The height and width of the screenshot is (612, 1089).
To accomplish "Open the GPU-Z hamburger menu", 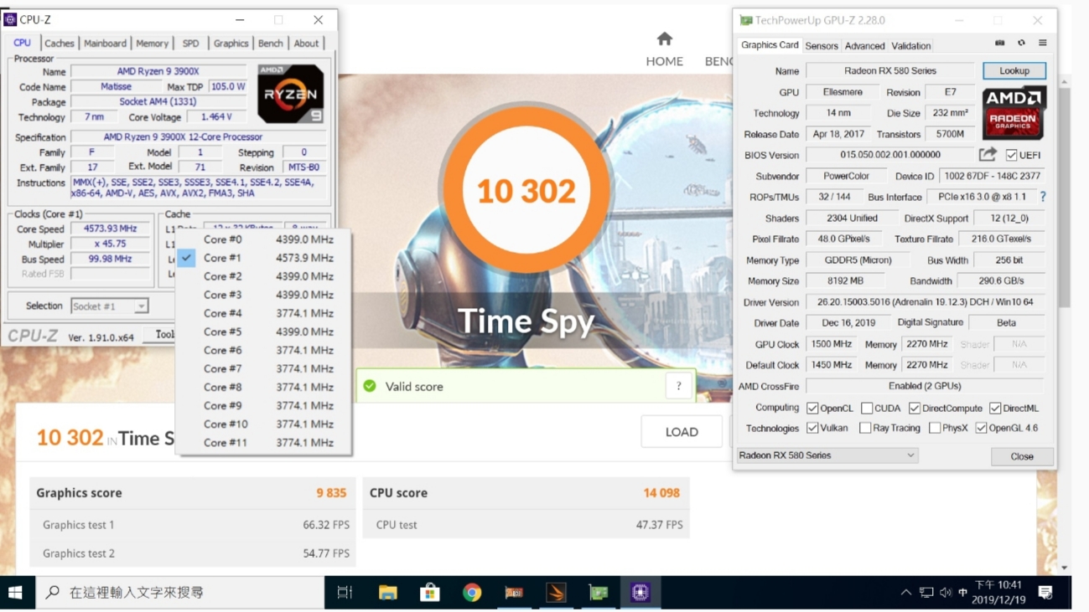I will [x=1042, y=43].
